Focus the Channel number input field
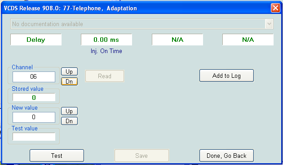This screenshot has height=165, width=283. pyautogui.click(x=34, y=76)
